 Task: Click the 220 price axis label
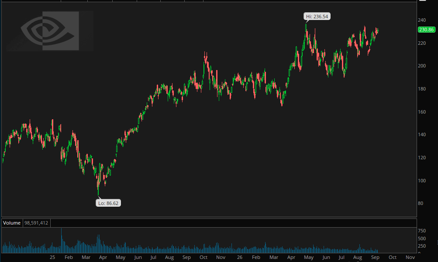[422, 43]
